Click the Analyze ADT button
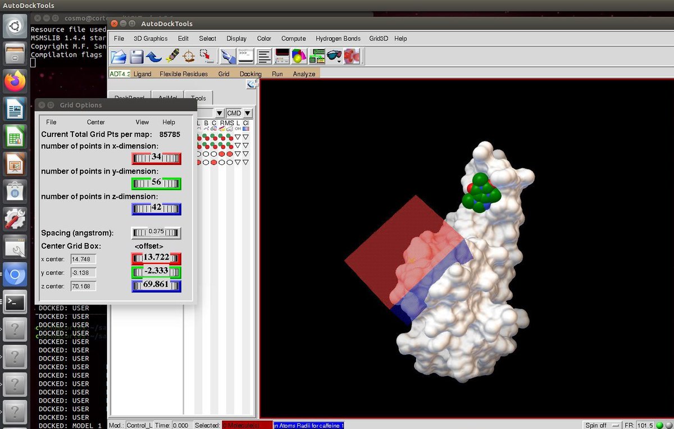The height and width of the screenshot is (429, 674). [304, 74]
